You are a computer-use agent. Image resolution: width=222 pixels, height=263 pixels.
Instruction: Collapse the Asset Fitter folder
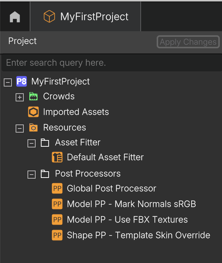click(x=32, y=143)
